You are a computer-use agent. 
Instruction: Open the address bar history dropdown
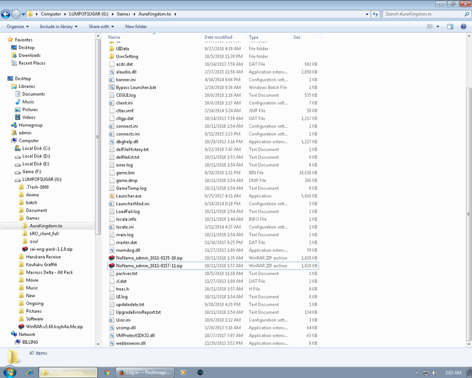(x=367, y=14)
